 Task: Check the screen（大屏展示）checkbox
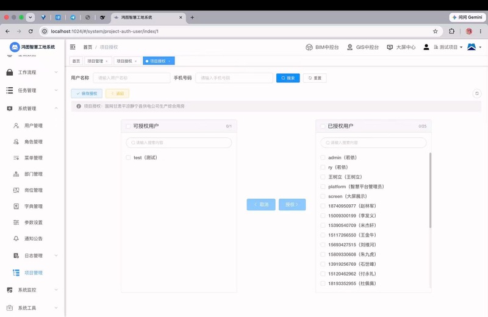(323, 196)
